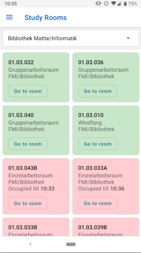Tap the do-not-disturb status icon
The height and width of the screenshot is (253, 141).
[106, 4]
